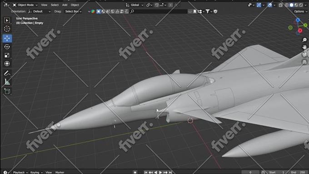This screenshot has height=174, width=309.
Task: Open viewport shading options arrow
Action: (306, 5)
